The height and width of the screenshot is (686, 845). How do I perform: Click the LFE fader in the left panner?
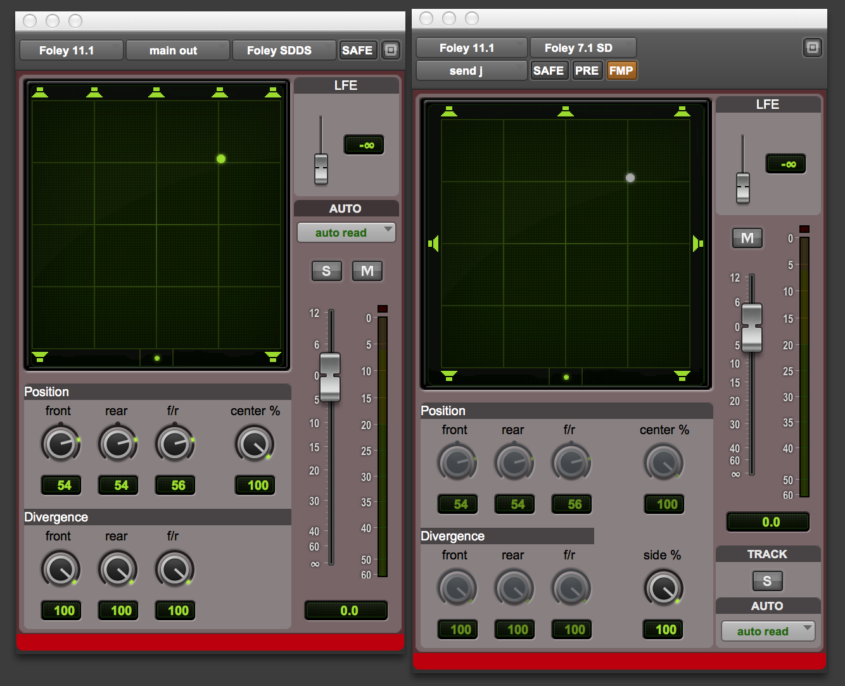pos(321,168)
